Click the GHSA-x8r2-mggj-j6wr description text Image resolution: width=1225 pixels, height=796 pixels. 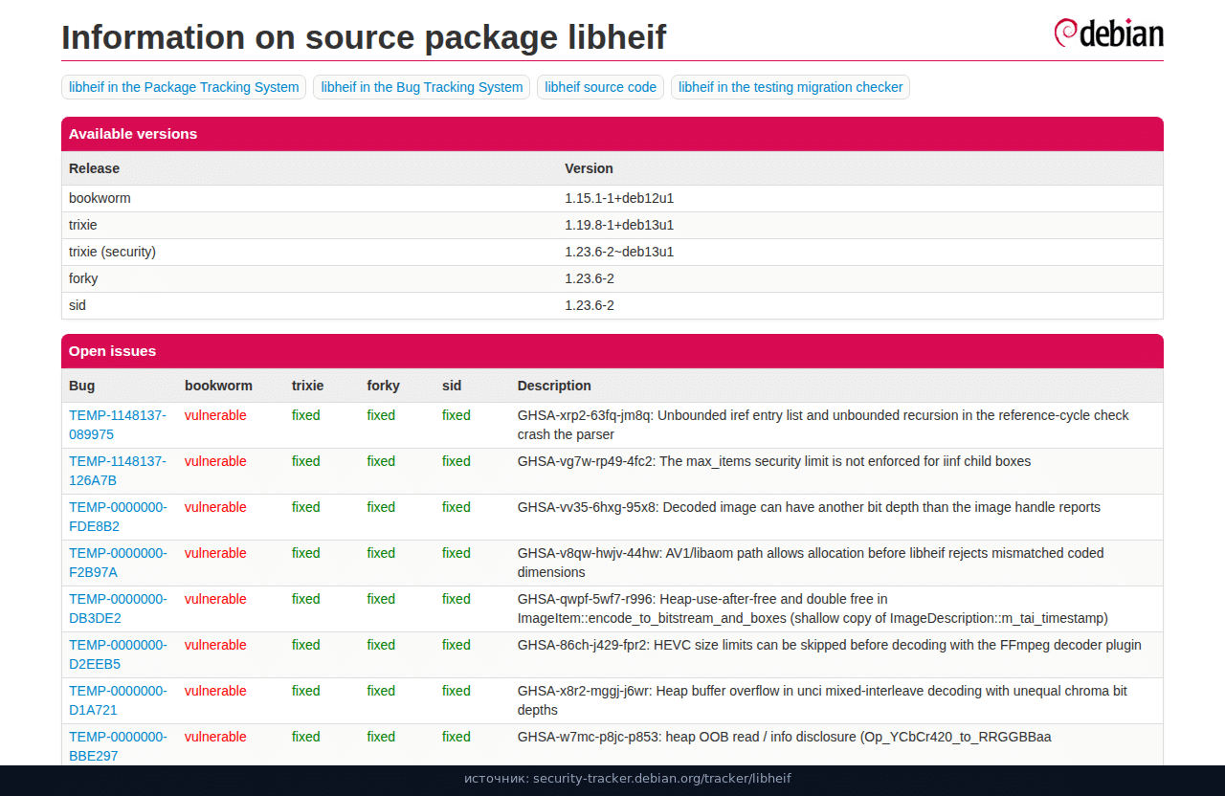pyautogui.click(x=822, y=700)
